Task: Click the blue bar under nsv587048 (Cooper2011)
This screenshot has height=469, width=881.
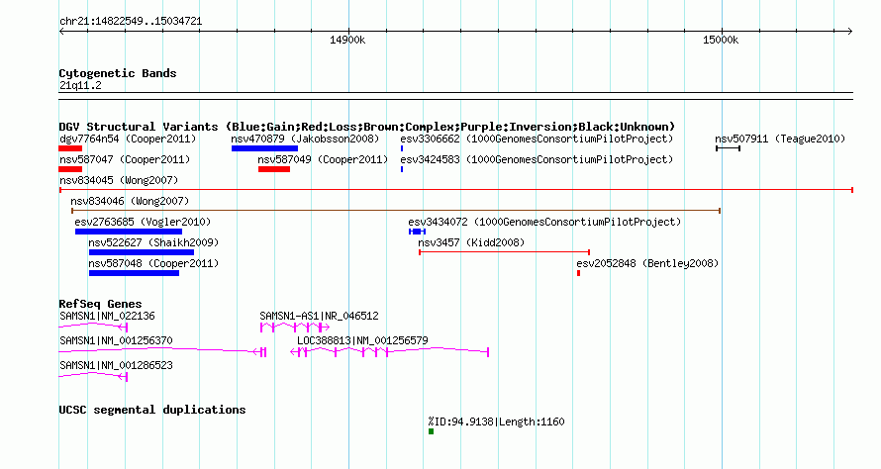Action: [x=134, y=273]
